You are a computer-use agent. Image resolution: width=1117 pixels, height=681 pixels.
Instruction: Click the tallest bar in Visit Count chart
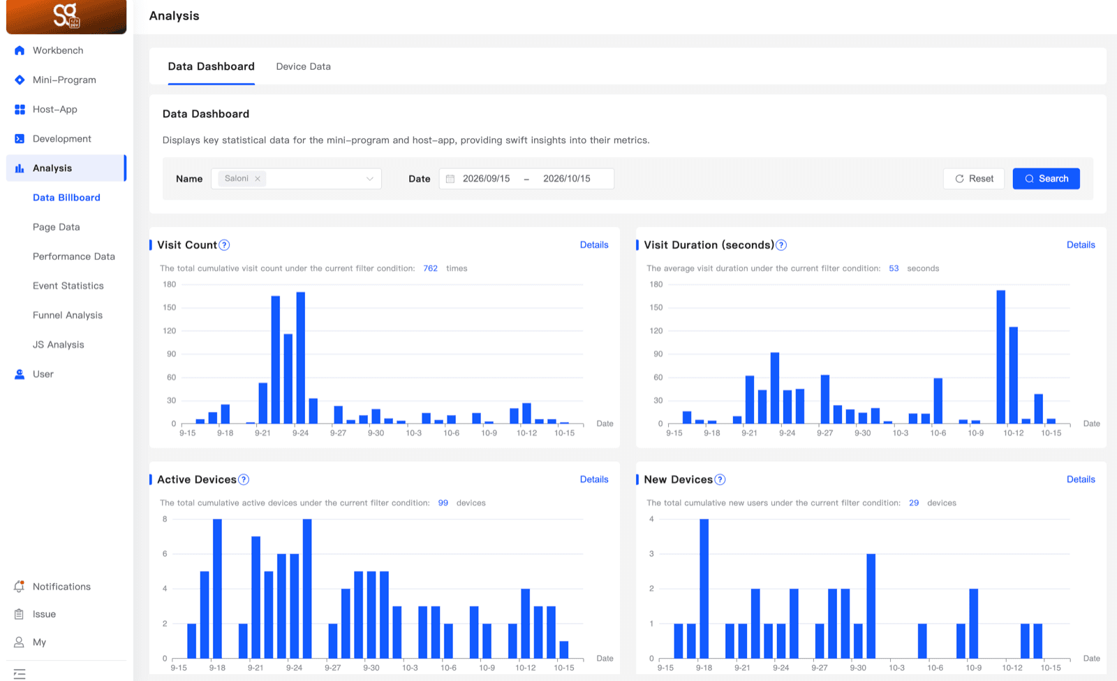click(301, 358)
